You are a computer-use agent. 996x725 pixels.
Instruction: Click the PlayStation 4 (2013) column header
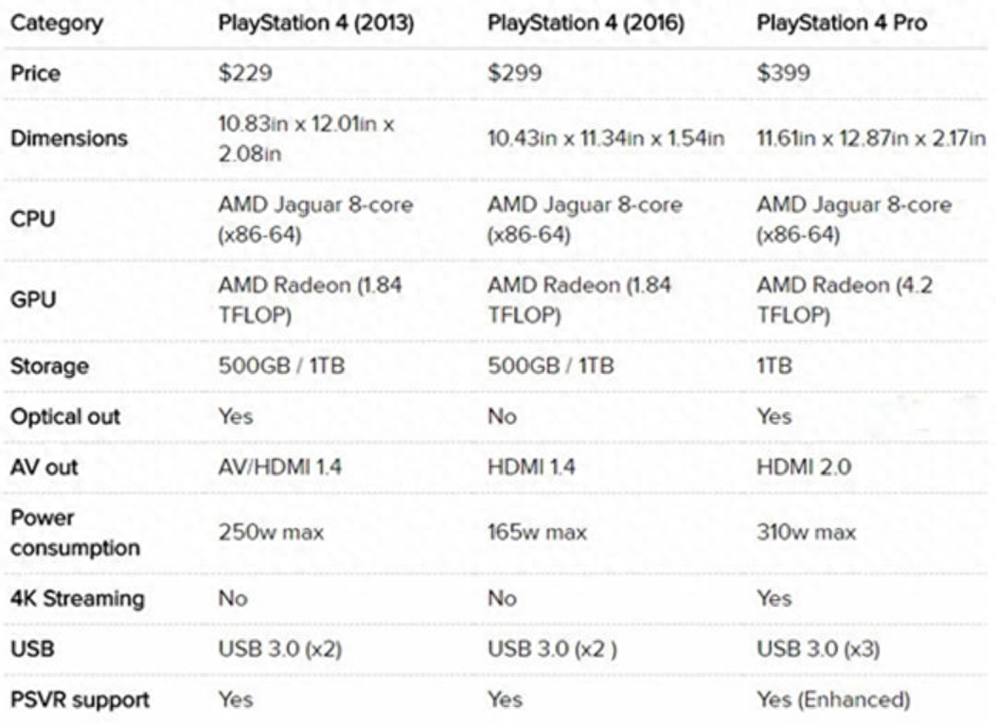(316, 24)
